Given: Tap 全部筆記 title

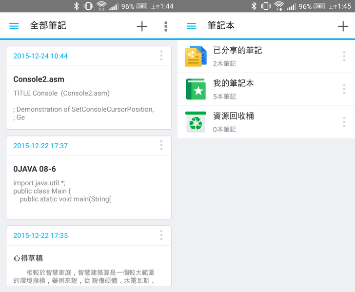Looking at the screenshot, I should click(48, 25).
